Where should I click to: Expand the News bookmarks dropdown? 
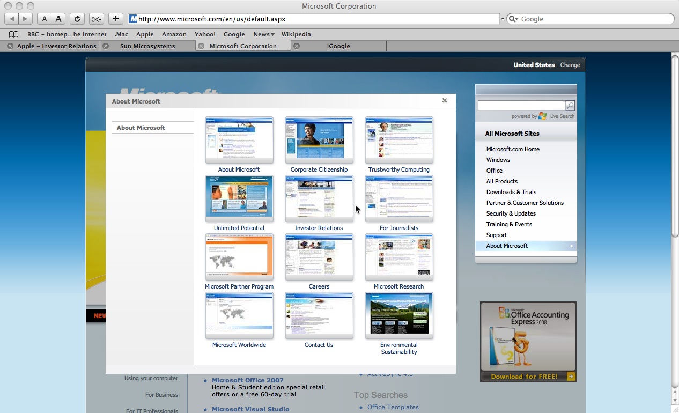[263, 34]
